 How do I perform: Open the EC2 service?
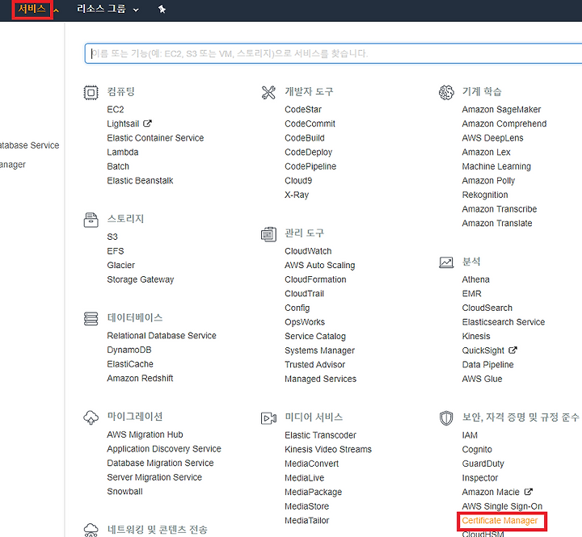click(115, 109)
